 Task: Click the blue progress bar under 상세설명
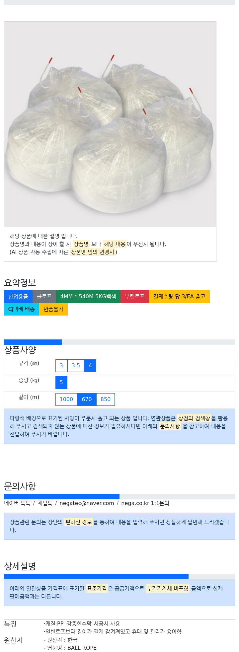coord(96,576)
